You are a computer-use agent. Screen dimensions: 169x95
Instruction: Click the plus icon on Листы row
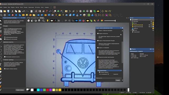click(153, 30)
